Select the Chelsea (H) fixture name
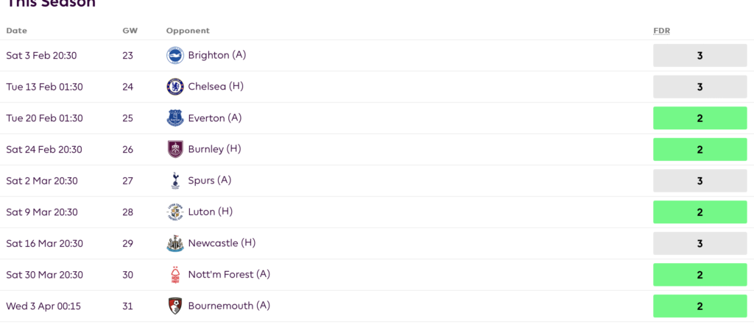Screen dimensions: 754x324 point(216,87)
